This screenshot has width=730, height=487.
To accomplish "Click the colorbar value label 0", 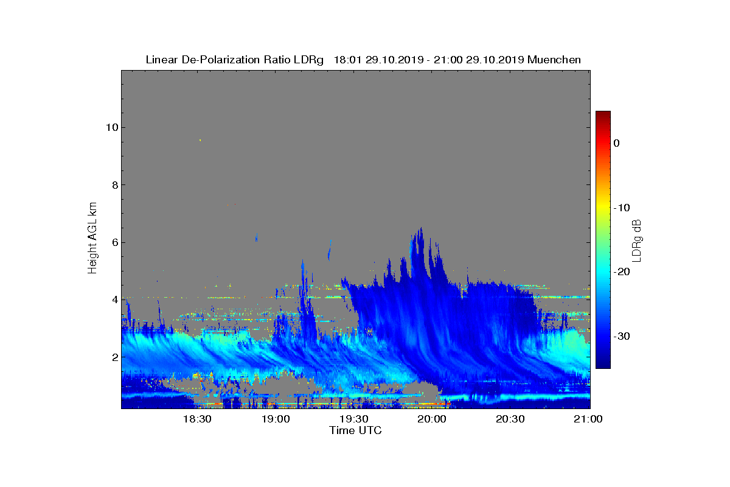I will click(x=616, y=143).
